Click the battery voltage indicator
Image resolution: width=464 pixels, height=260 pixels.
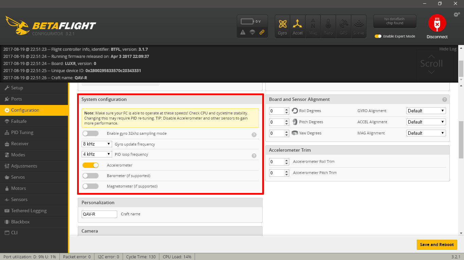[x=251, y=21]
